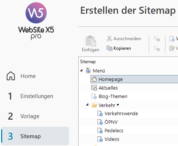Click the WebSite X5 pro logo
The height and width of the screenshot is (146, 178).
point(36,21)
